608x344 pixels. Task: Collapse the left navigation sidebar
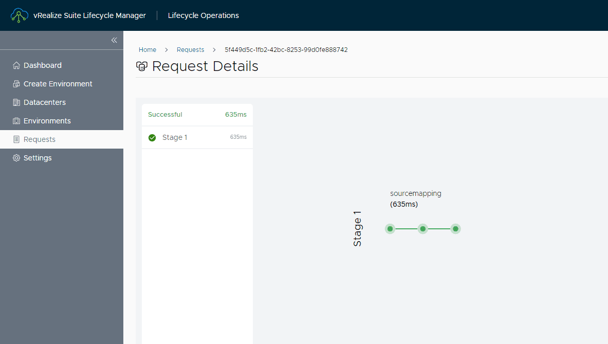click(x=114, y=40)
